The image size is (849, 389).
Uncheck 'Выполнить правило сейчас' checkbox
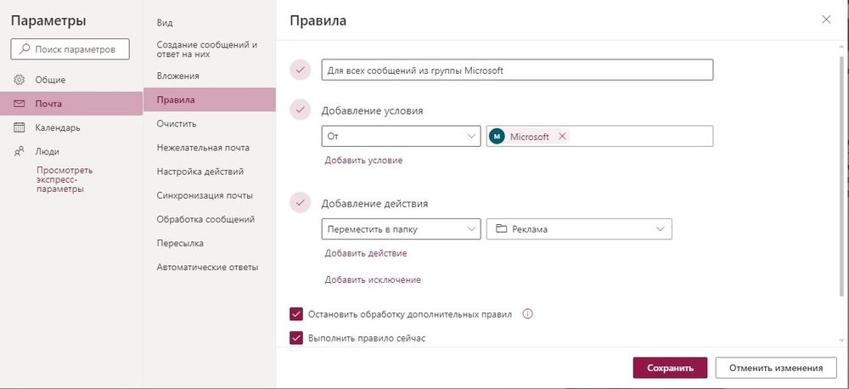[x=296, y=338]
